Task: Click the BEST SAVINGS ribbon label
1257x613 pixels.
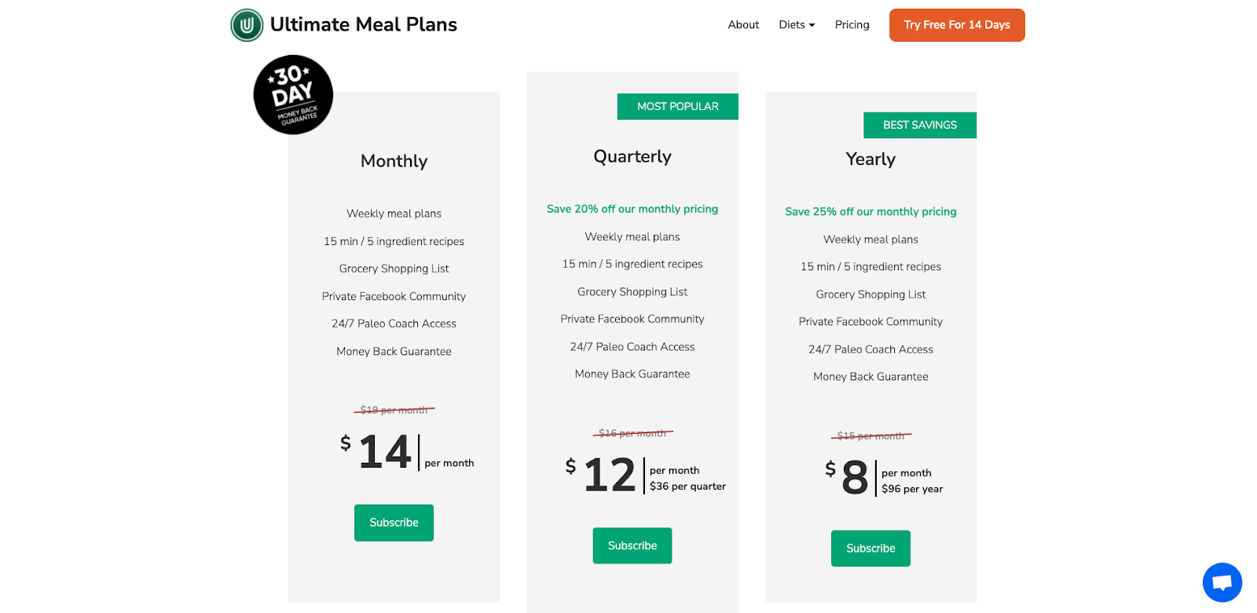Action: click(920, 125)
